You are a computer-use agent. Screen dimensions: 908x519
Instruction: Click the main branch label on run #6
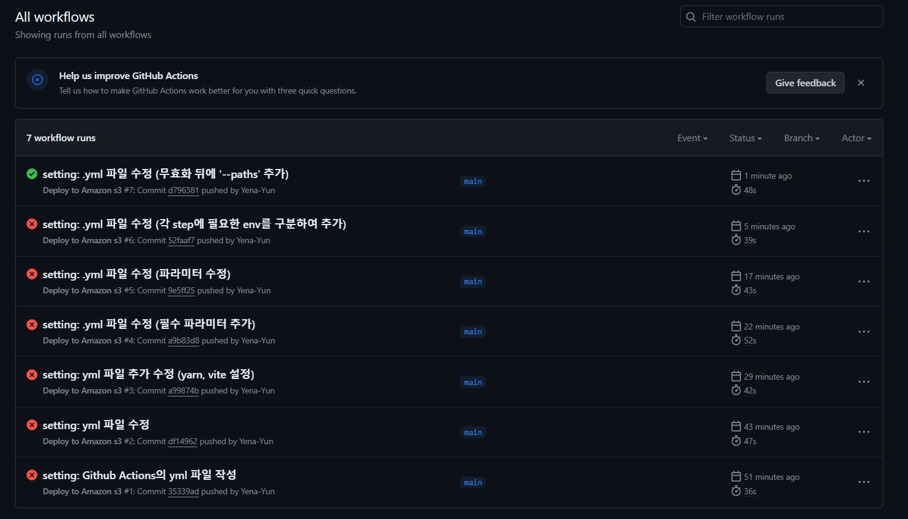click(473, 231)
